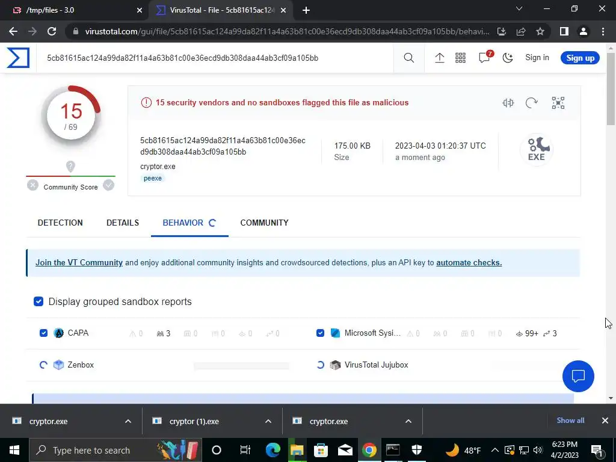Screen dimensions: 616x462
Task: Click the search magnifier icon
Action: 408,58
